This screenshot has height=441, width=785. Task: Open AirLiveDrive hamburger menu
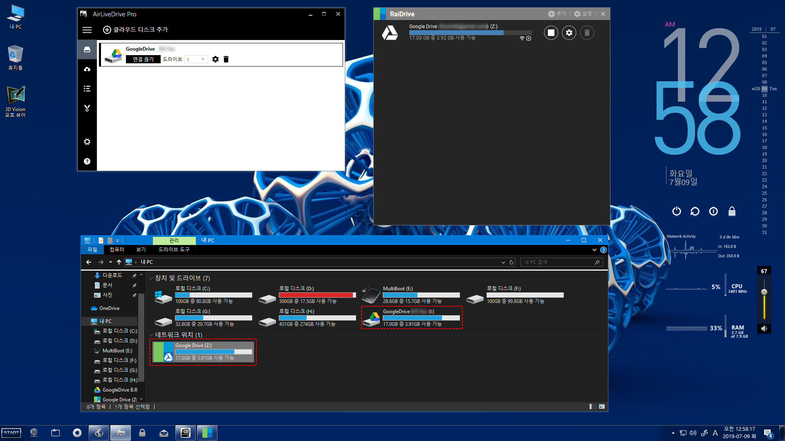click(87, 30)
